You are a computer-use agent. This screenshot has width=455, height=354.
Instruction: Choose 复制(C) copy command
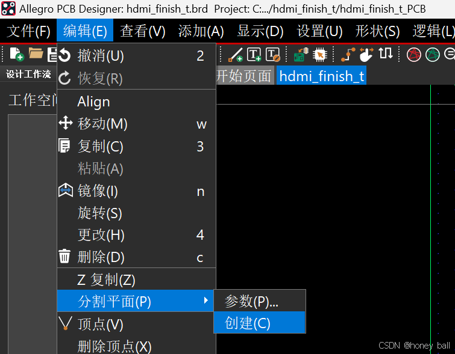(x=136, y=146)
